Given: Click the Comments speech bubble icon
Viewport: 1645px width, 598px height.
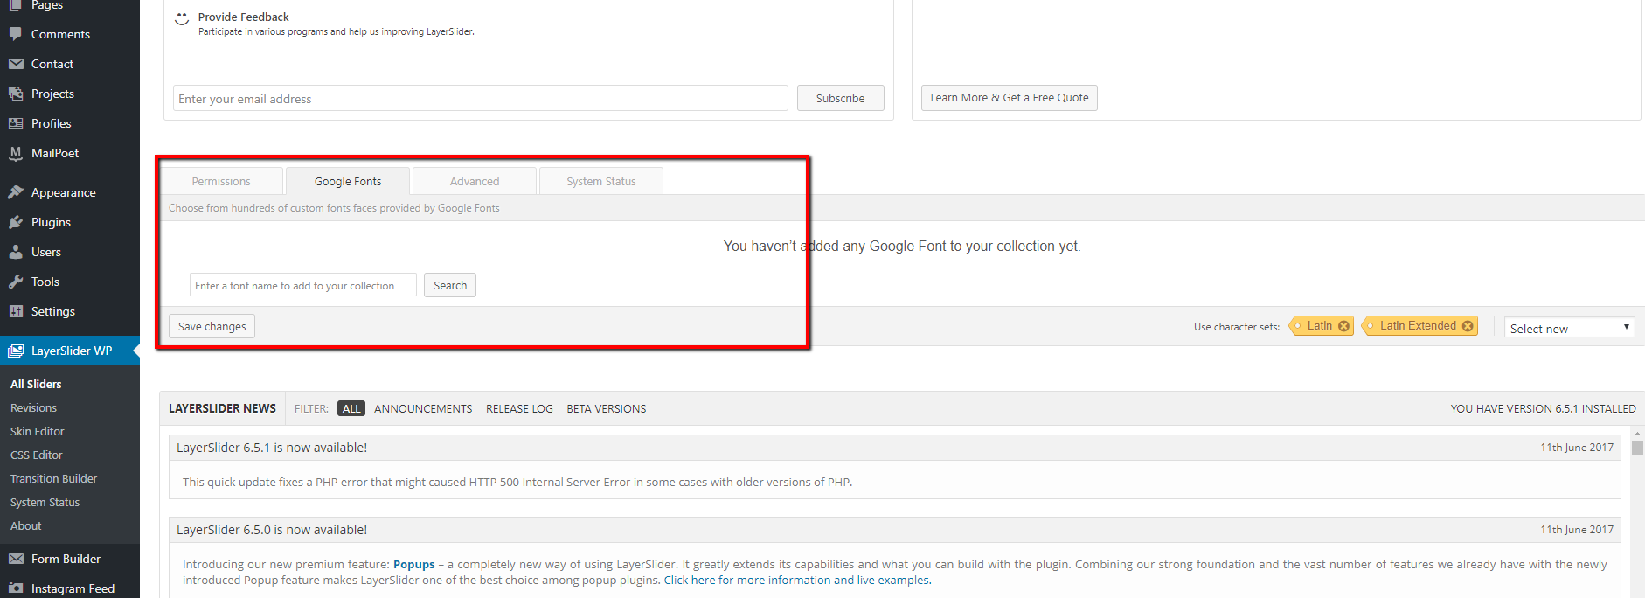Looking at the screenshot, I should 16,34.
